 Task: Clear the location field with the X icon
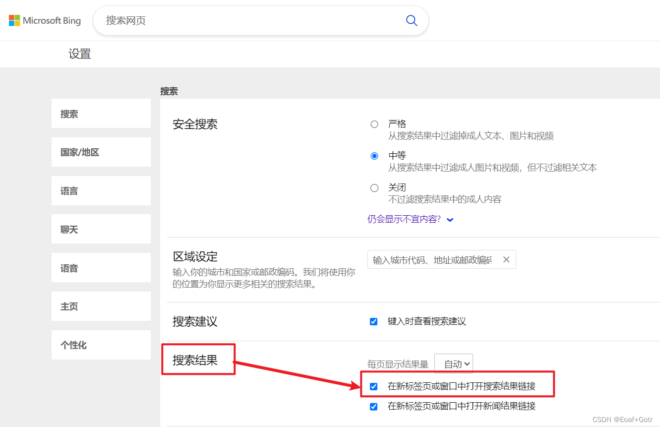pyautogui.click(x=506, y=259)
